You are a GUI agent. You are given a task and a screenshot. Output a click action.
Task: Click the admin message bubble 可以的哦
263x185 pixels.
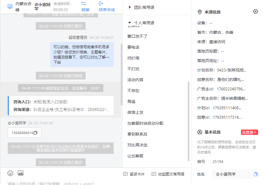[82, 55]
